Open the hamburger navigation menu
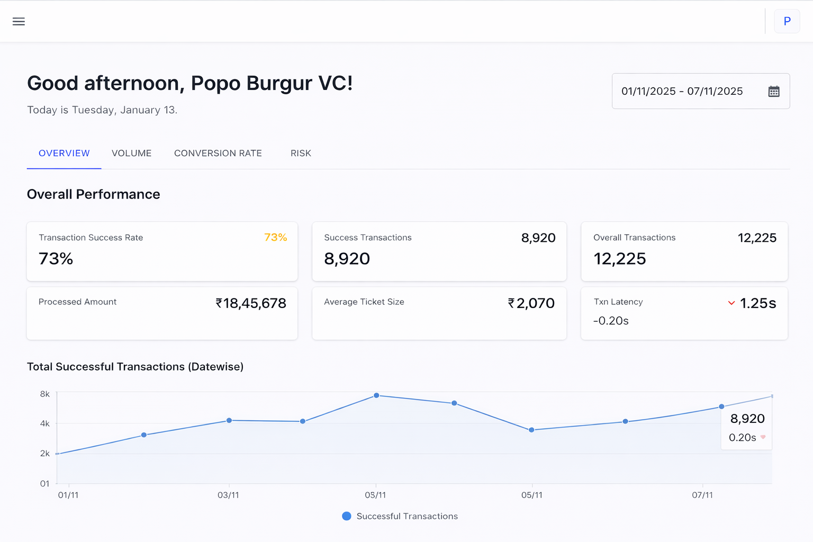The image size is (813, 542). pos(19,21)
